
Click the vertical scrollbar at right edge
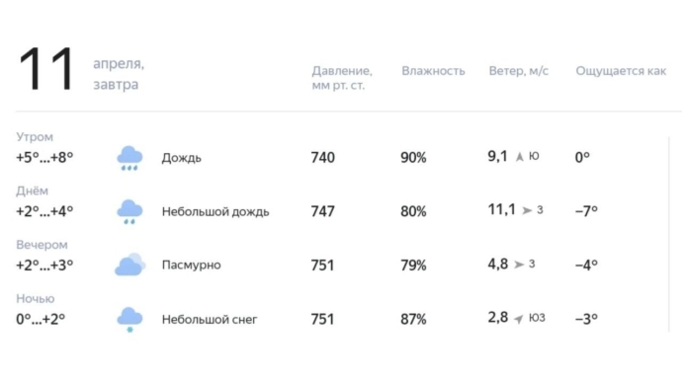pos(669,234)
